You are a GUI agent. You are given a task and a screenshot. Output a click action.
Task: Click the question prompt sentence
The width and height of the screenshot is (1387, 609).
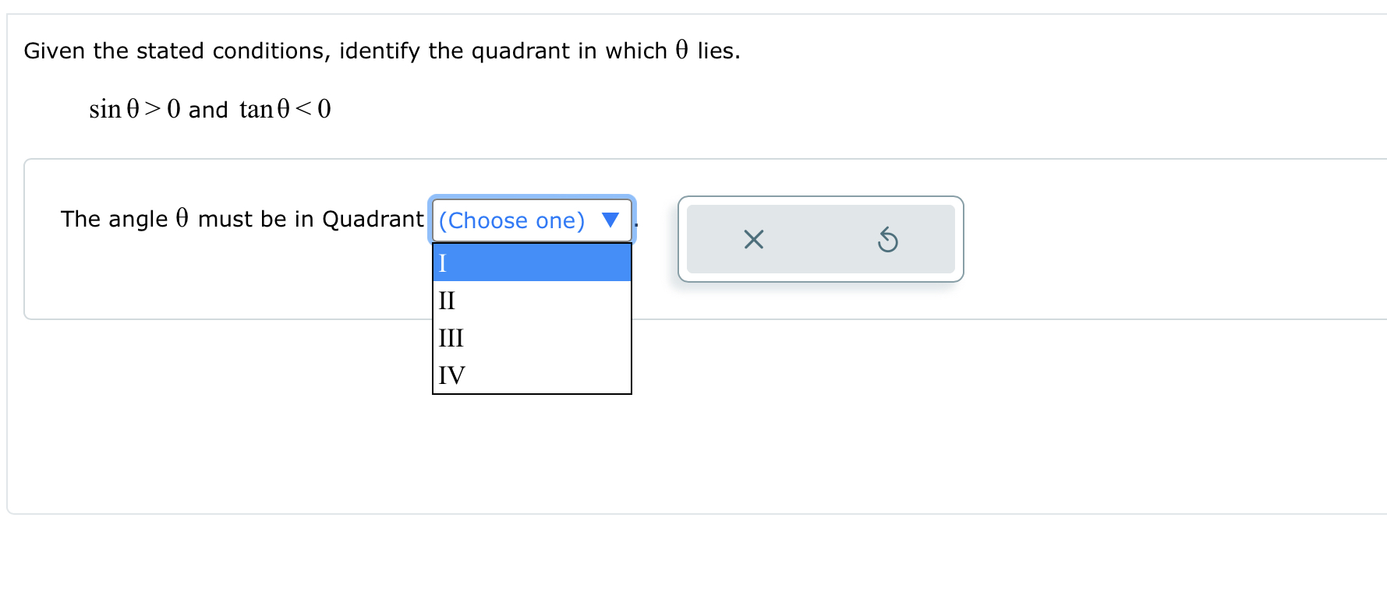381,50
